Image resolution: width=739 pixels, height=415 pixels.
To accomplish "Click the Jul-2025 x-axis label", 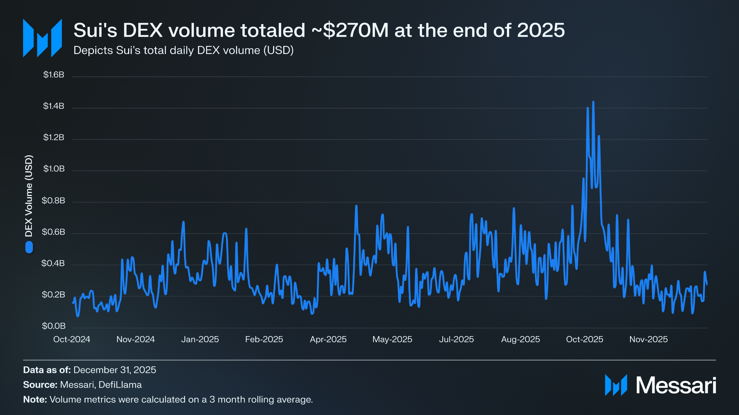I will pos(456,339).
